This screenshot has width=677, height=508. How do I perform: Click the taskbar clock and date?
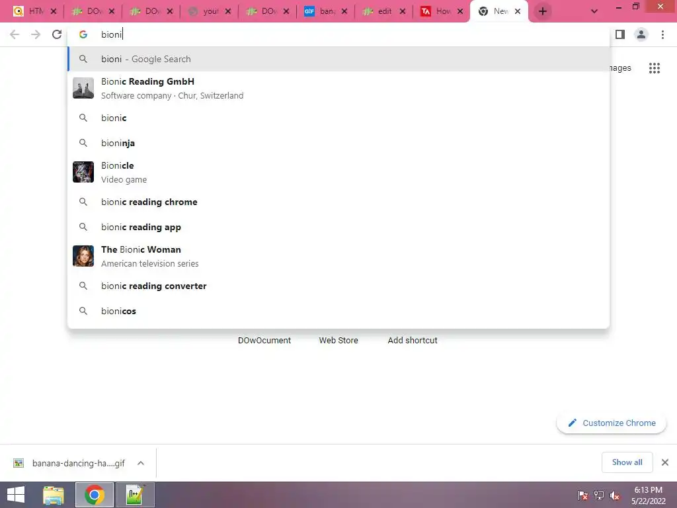[x=649, y=495]
